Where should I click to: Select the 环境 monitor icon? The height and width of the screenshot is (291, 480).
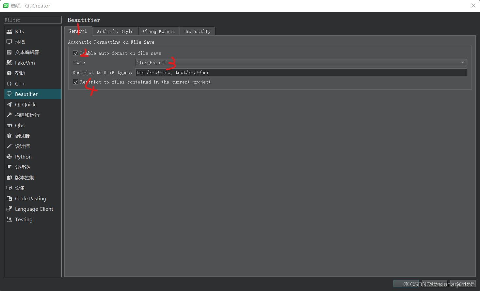click(x=9, y=42)
